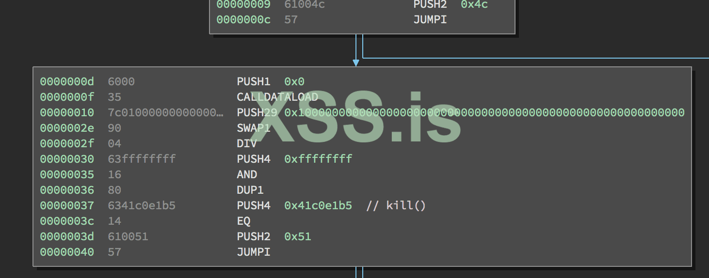Click bytecode 57 in top block
Image resolution: width=709 pixels, height=278 pixels.
tap(291, 20)
